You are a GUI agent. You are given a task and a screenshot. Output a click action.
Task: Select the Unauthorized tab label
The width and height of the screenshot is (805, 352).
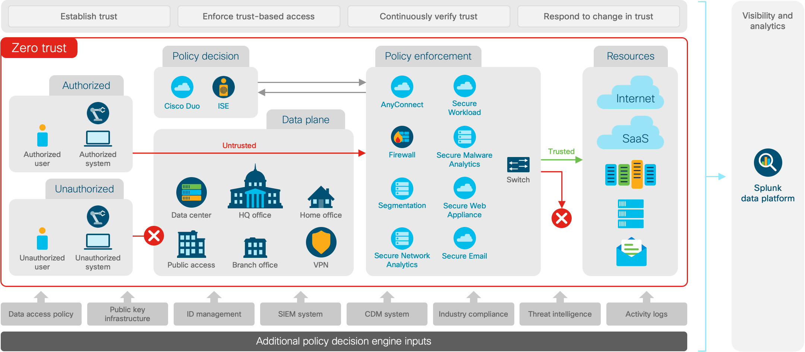85,189
